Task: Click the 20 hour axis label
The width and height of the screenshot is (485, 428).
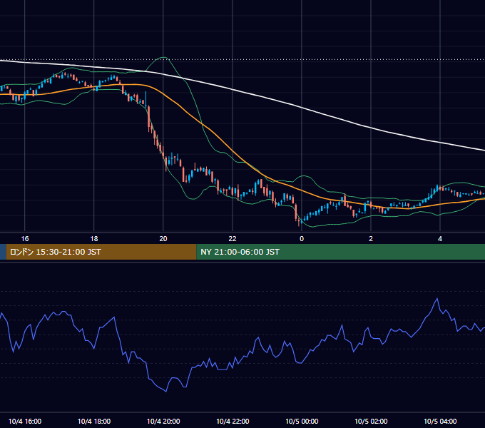Action: [x=163, y=239]
